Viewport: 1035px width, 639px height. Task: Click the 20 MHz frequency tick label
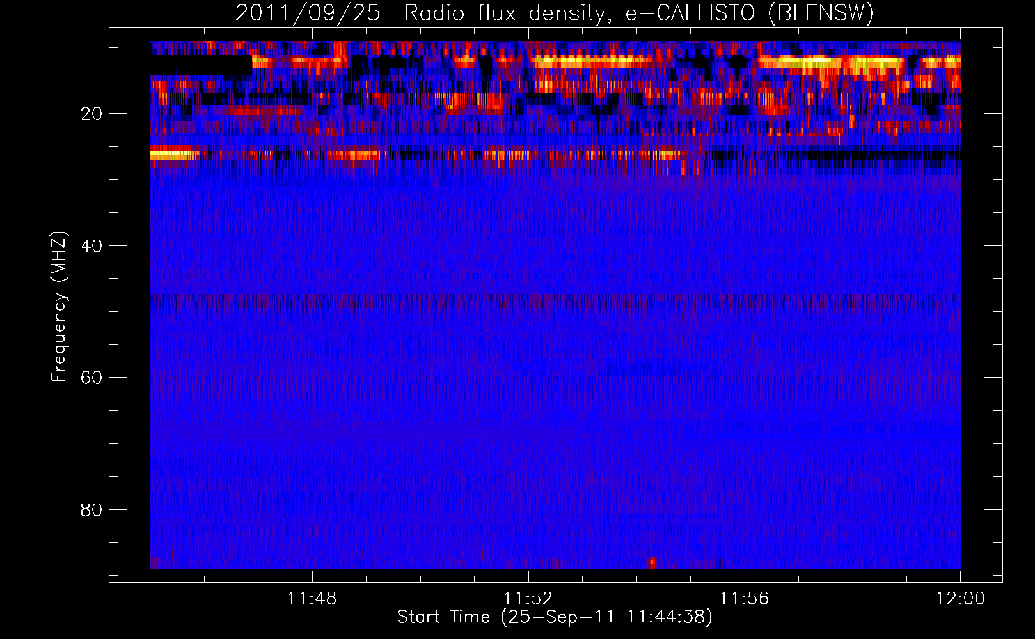92,114
